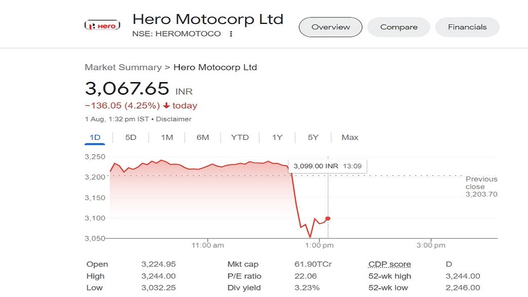Image resolution: width=528 pixels, height=297 pixels.
Task: Click the red price marker dot on chart
Action: click(328, 219)
